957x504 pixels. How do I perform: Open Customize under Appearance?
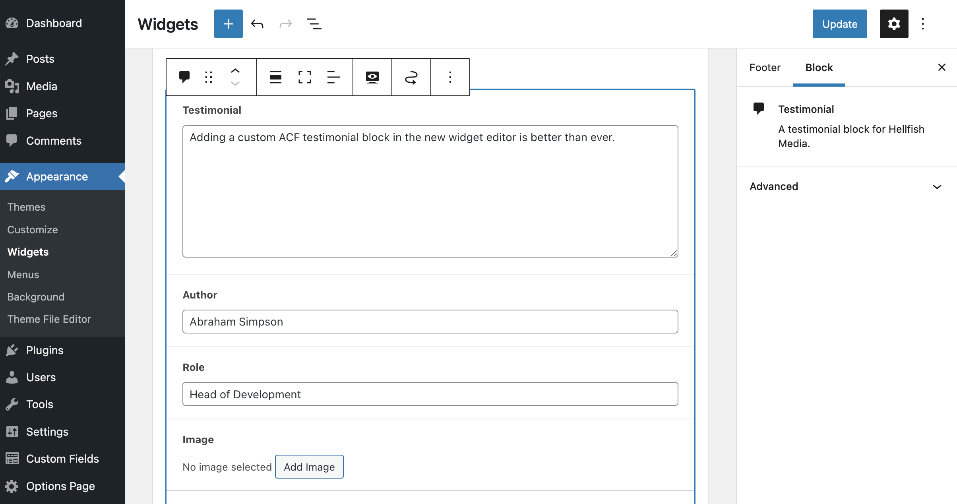click(33, 230)
